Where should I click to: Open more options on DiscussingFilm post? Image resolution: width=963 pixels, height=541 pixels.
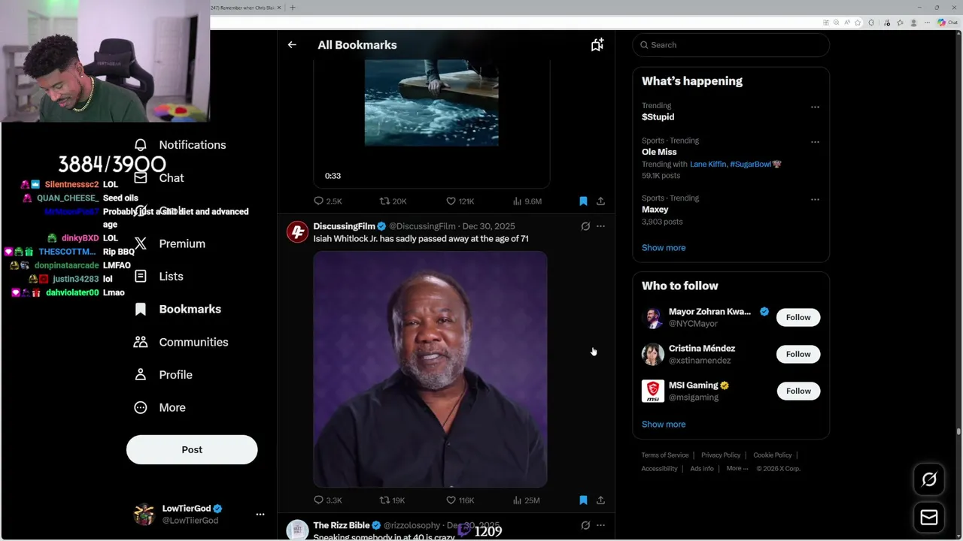[x=600, y=226]
